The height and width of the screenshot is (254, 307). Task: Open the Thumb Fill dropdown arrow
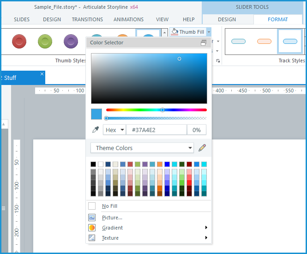tap(209, 32)
